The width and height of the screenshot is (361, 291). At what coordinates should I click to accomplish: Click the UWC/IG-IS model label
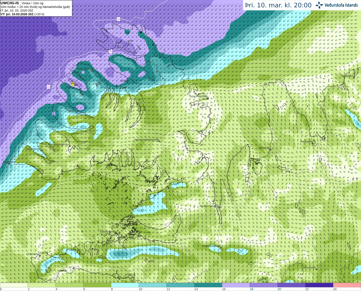[x=10, y=3]
